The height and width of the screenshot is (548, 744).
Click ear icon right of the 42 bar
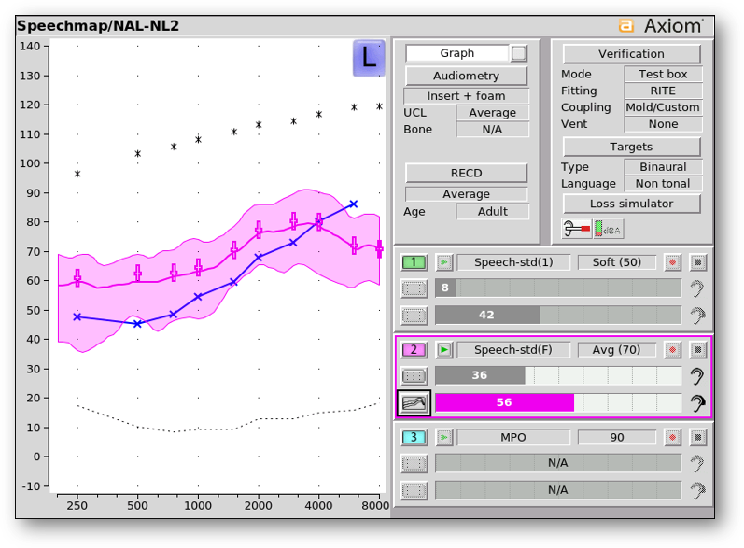tap(697, 316)
